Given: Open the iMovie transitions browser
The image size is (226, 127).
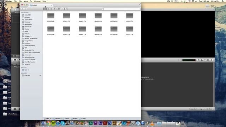Looking at the screenshot, I should (208, 60).
